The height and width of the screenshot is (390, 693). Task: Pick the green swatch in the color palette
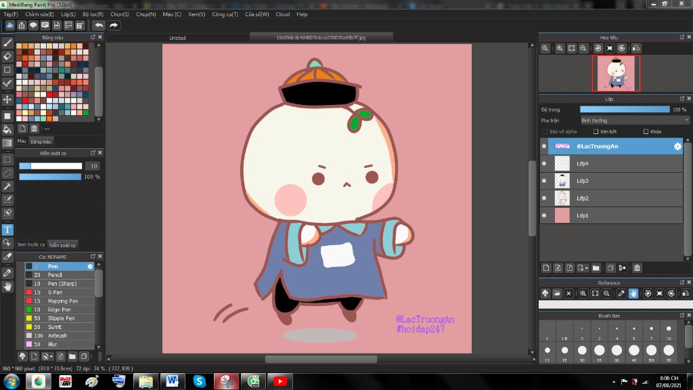tap(86, 113)
